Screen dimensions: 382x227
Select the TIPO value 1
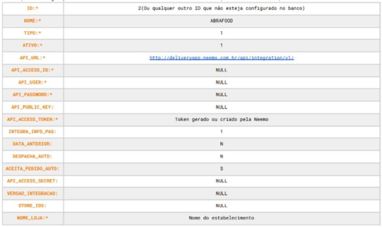221,33
